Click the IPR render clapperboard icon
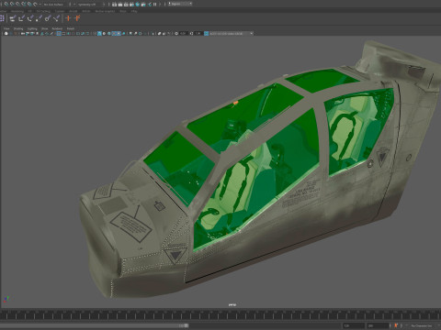 (x=126, y=5)
